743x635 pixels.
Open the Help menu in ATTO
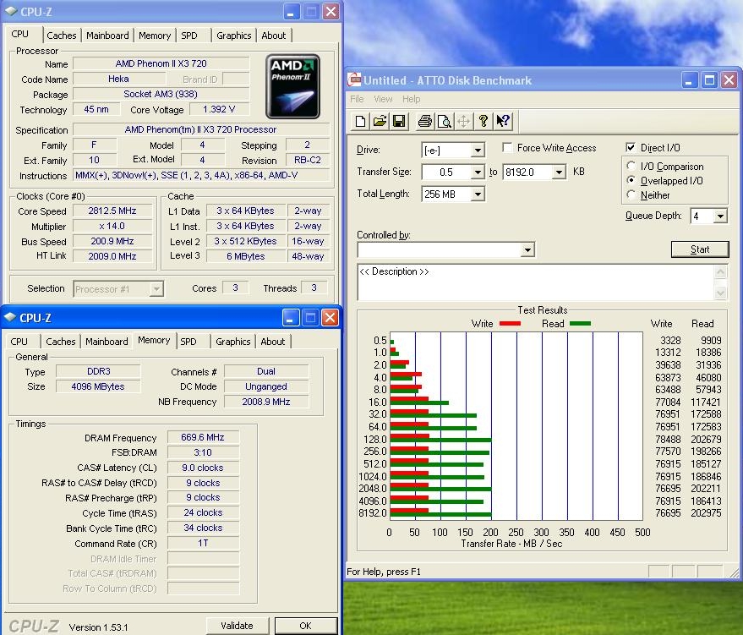[x=412, y=99]
